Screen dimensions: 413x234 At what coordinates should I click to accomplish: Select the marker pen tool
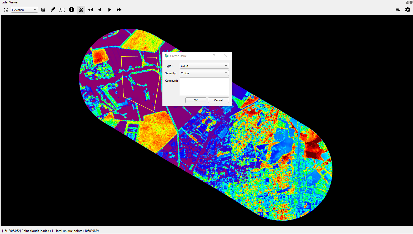(53, 10)
